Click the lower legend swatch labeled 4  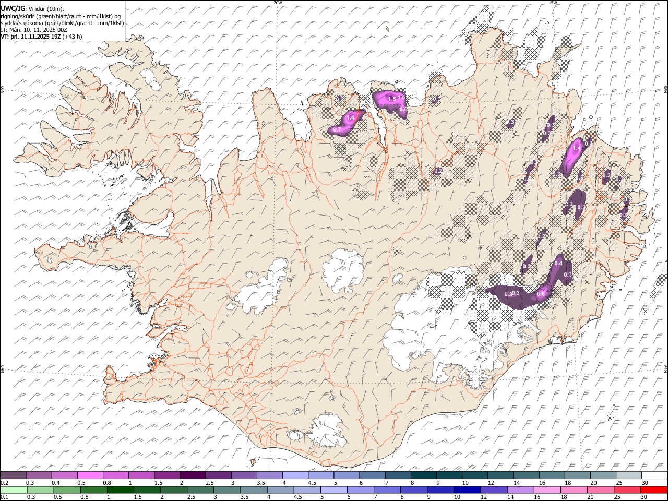tap(280, 490)
